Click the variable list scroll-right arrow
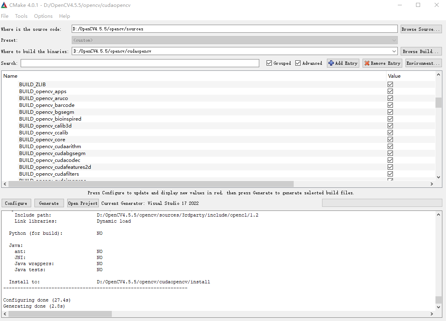This screenshot has height=321, width=446. point(432,184)
